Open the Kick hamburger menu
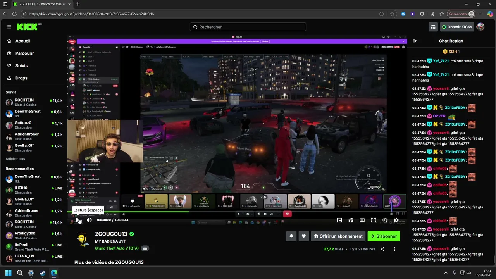 pyautogui.click(x=9, y=27)
